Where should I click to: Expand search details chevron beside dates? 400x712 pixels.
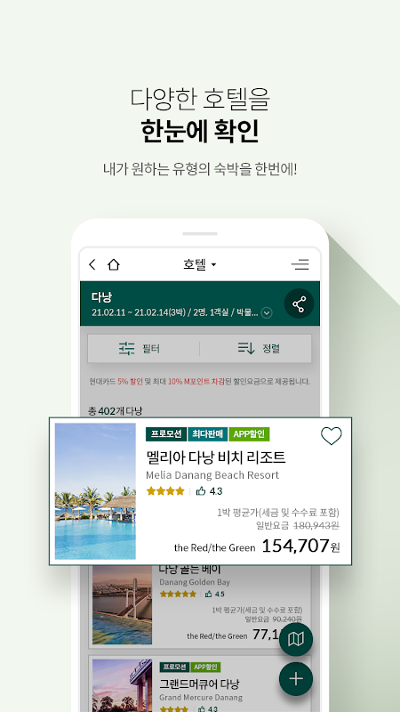(x=267, y=313)
